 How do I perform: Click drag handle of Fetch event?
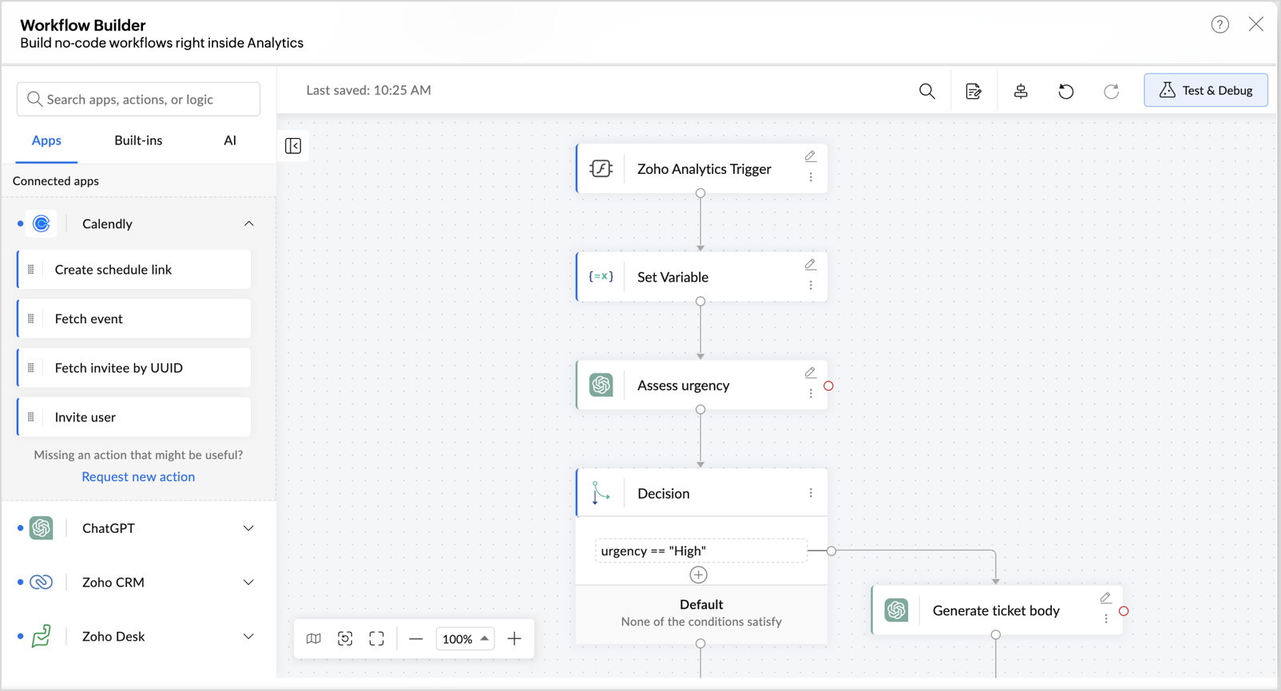tap(31, 319)
